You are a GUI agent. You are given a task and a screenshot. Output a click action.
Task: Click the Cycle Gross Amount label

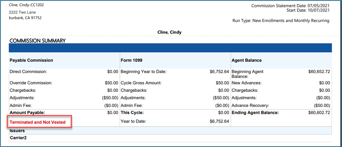point(141,83)
